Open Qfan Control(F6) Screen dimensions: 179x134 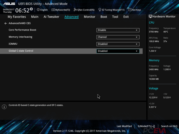tap(84, 10)
